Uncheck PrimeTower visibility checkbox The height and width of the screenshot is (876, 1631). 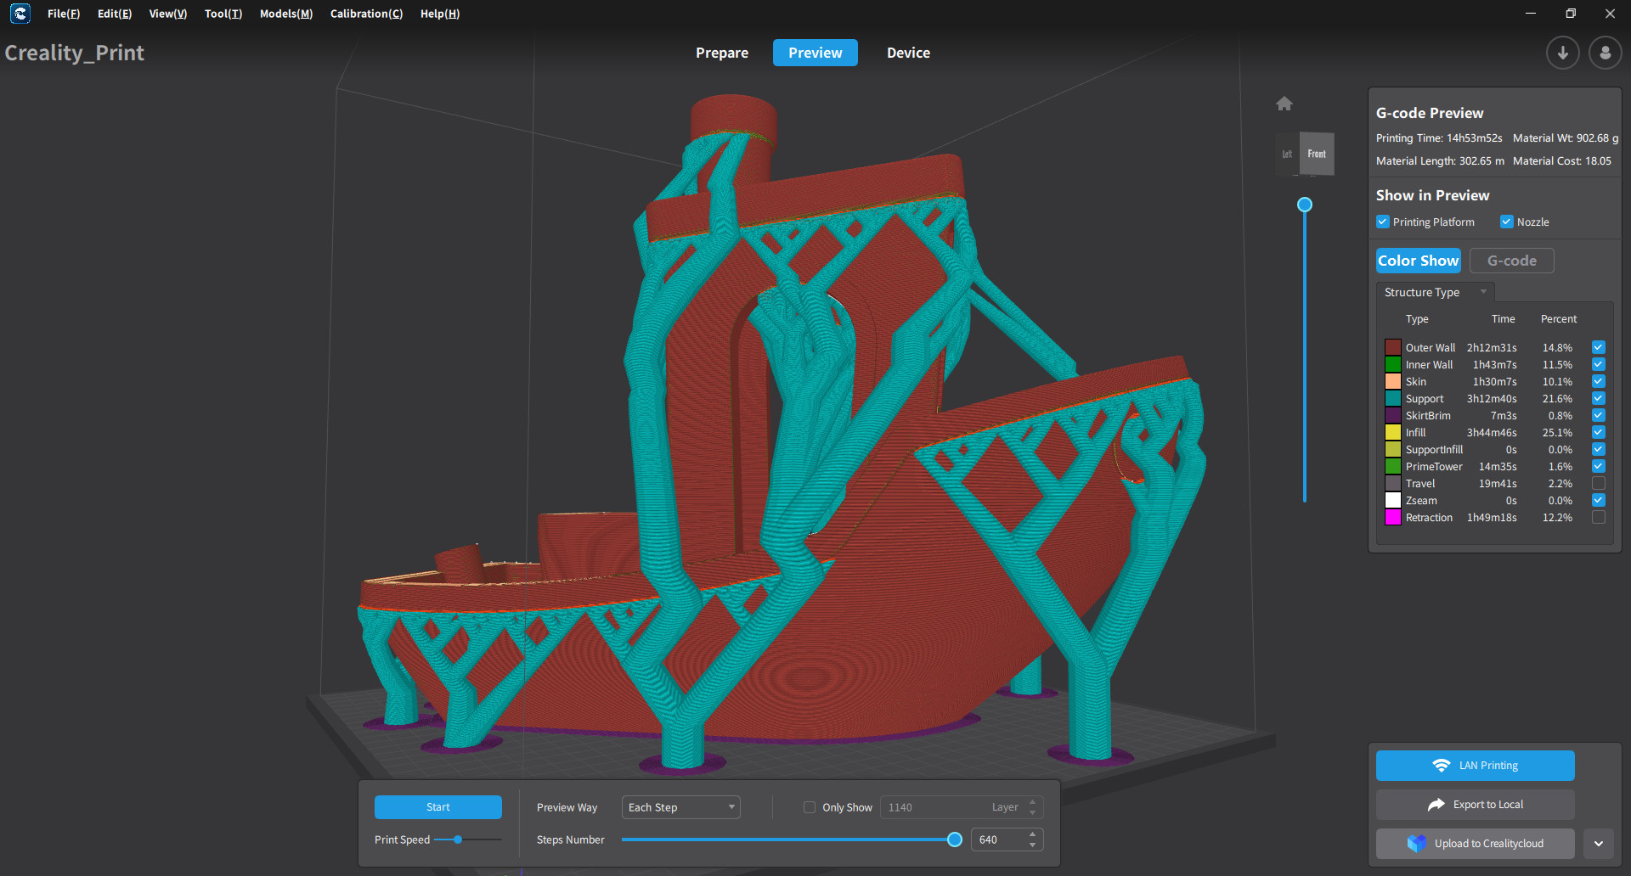pyautogui.click(x=1598, y=466)
